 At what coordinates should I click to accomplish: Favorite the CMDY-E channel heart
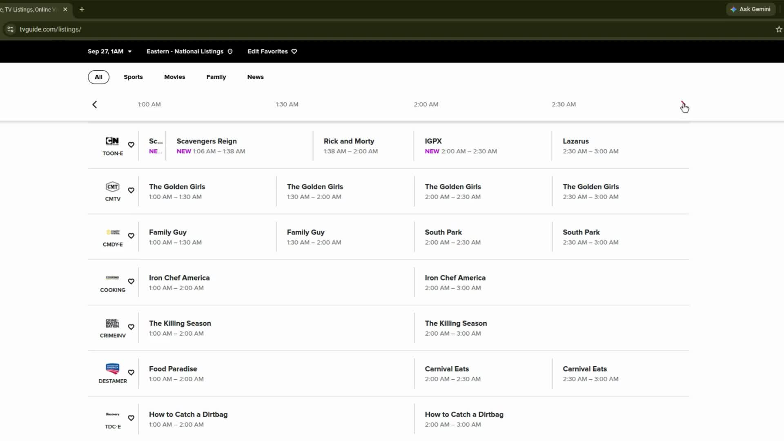(x=131, y=236)
